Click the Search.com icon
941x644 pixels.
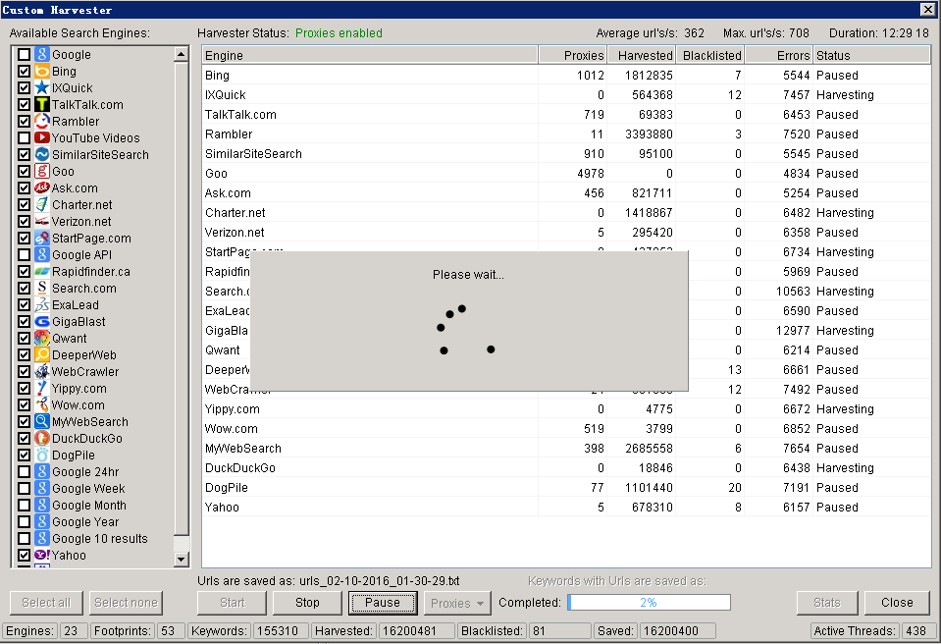41,288
